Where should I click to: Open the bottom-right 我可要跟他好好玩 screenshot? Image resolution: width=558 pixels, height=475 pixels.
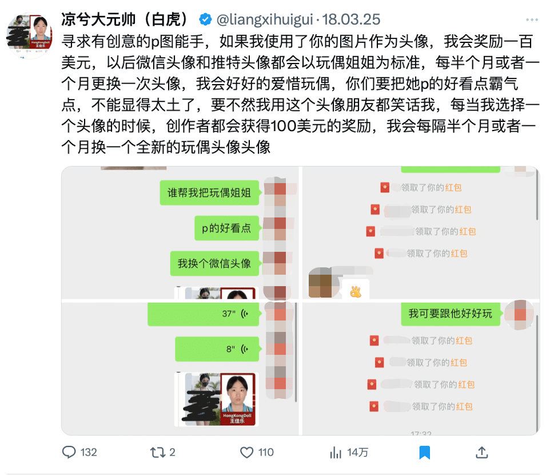[421, 369]
